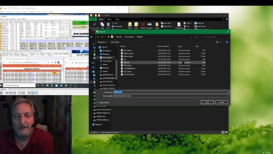Open Easy access dropdown in ribbon
This screenshot has width=273, height=154.
click(167, 27)
